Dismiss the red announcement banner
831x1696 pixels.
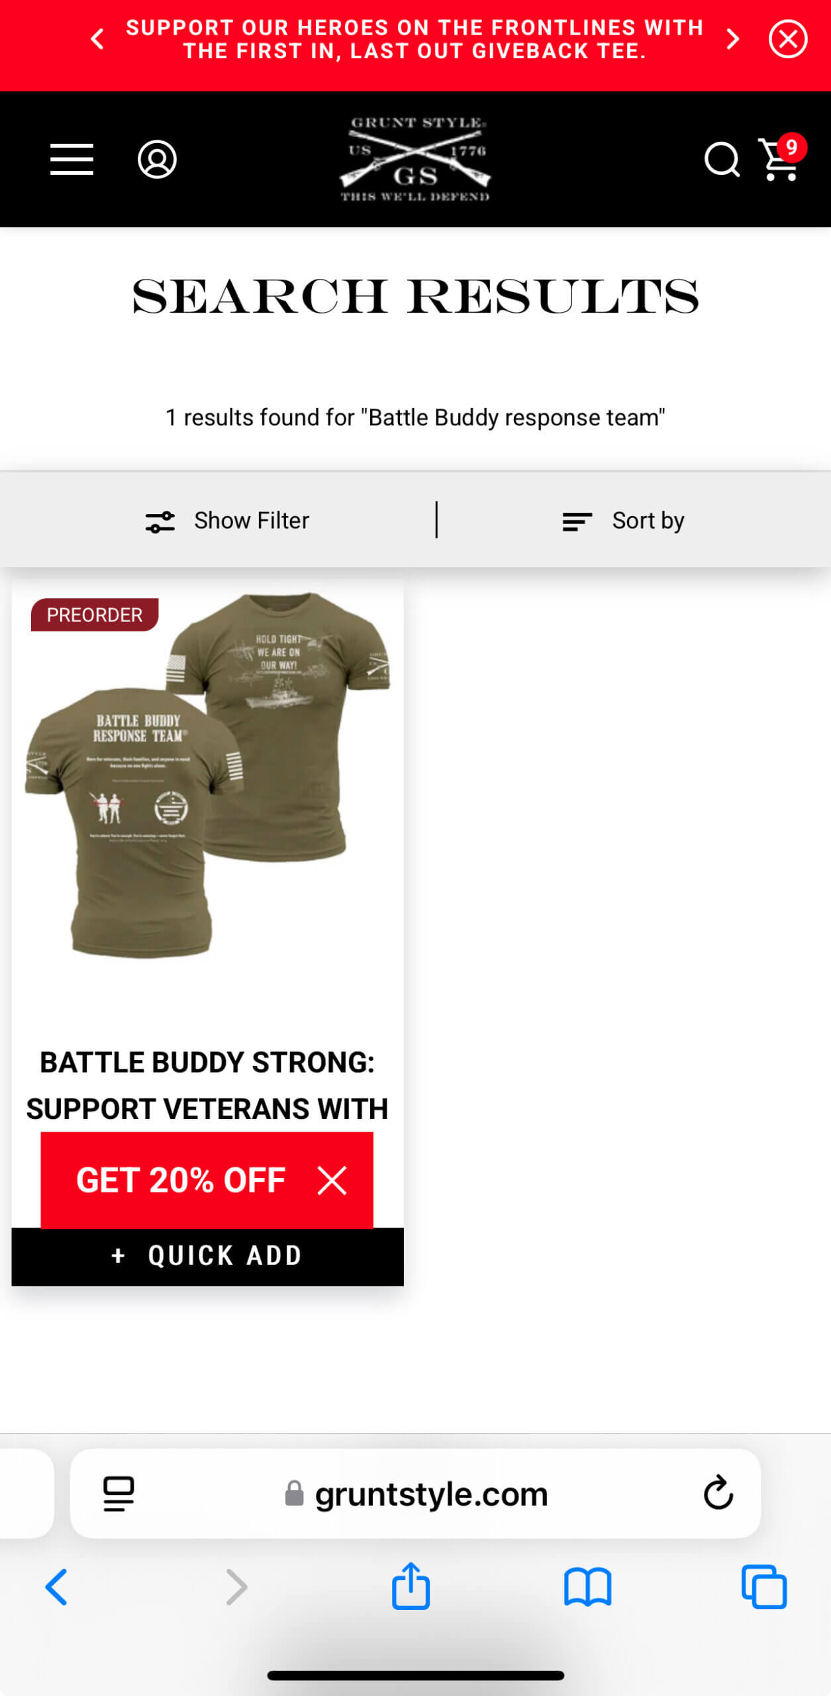[x=788, y=39]
